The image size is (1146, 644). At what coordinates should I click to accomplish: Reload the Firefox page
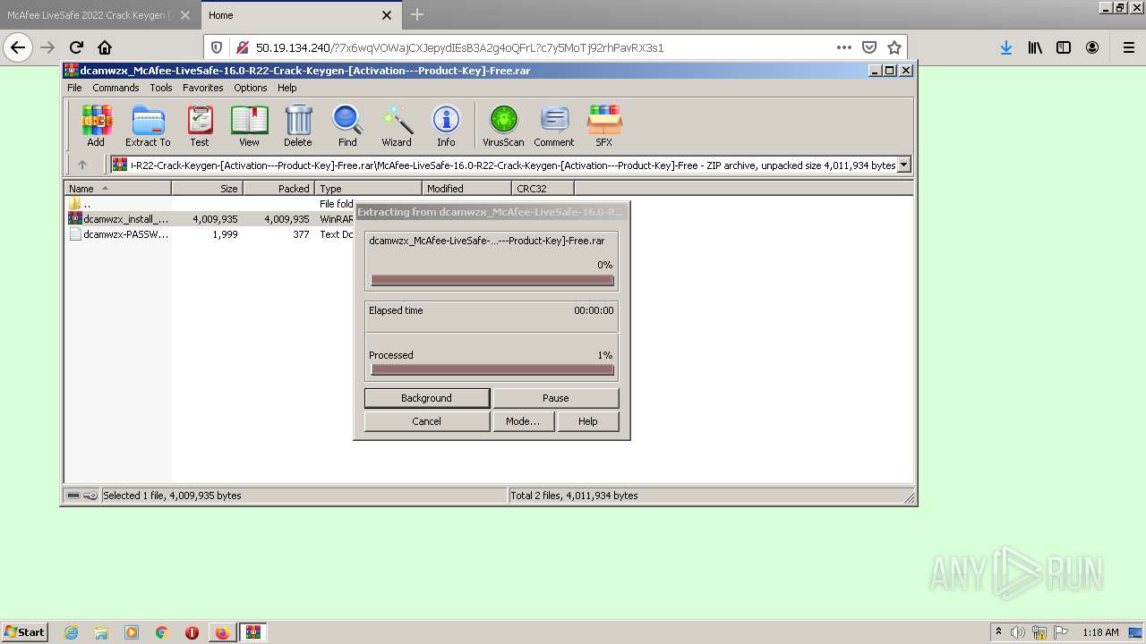76,47
